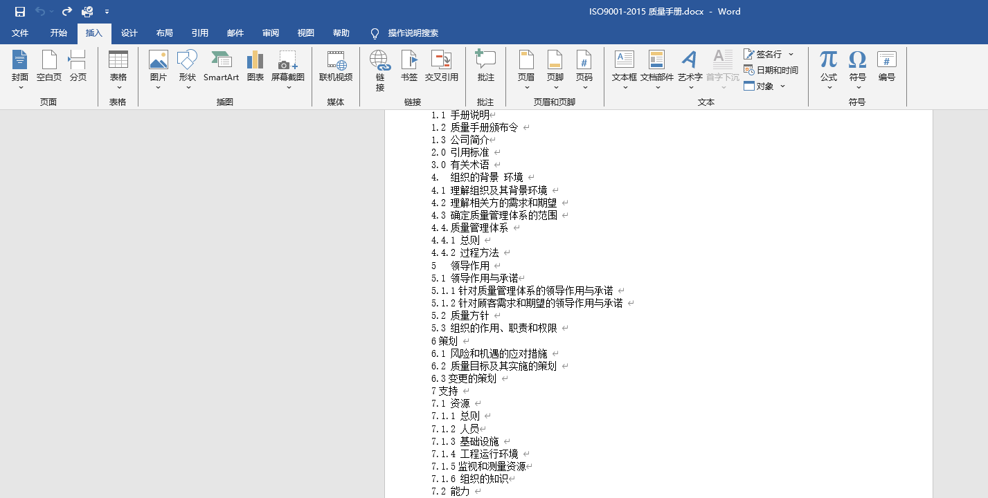Image resolution: width=988 pixels, height=498 pixels.
Task: Insert an online video (联机视频)
Action: pos(336,67)
